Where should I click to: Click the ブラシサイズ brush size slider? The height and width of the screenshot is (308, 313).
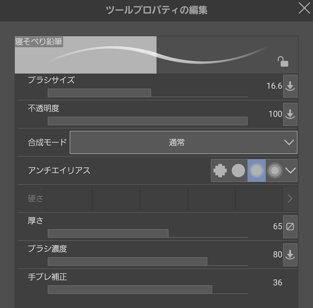[x=147, y=93]
